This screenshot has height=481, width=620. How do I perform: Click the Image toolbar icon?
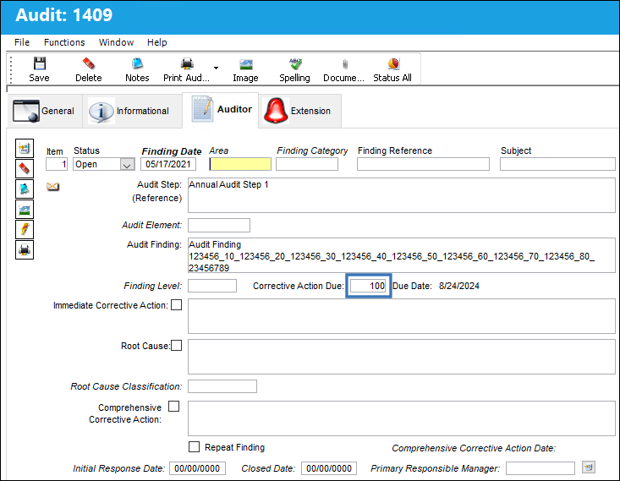point(245,64)
